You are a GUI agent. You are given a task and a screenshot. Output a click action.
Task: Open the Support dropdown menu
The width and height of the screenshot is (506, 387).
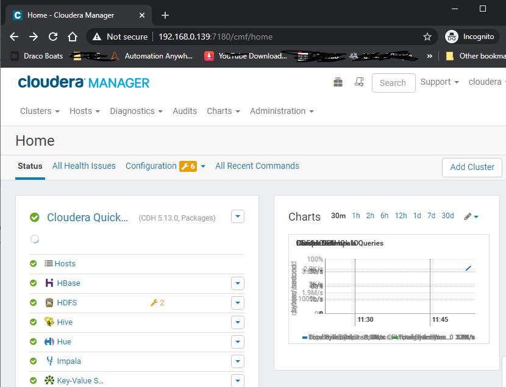point(439,81)
